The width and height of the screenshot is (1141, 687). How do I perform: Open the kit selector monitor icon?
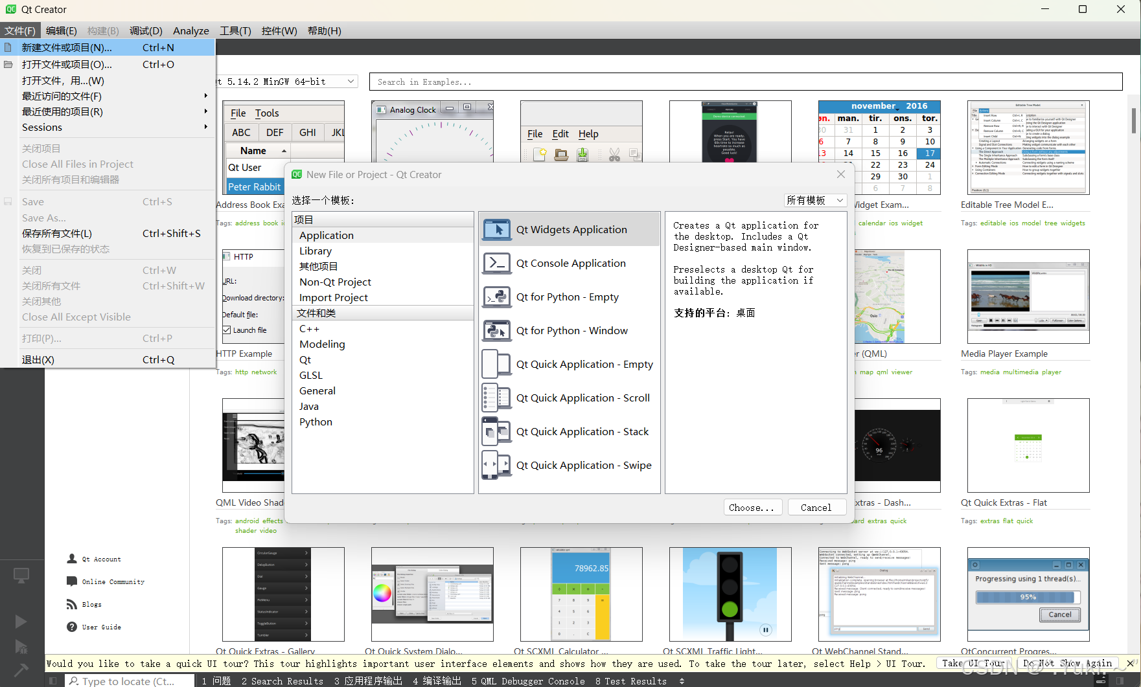(x=21, y=575)
